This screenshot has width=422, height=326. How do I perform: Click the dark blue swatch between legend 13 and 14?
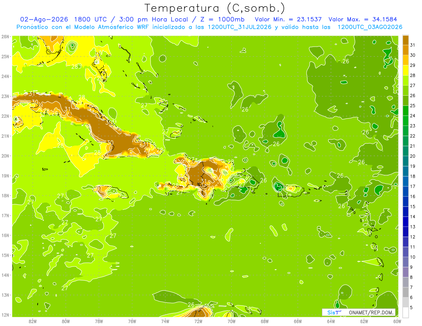pos(405,222)
